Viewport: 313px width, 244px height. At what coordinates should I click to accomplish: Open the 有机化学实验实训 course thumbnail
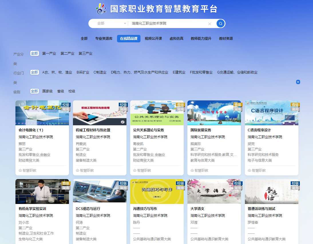[x=42, y=191]
